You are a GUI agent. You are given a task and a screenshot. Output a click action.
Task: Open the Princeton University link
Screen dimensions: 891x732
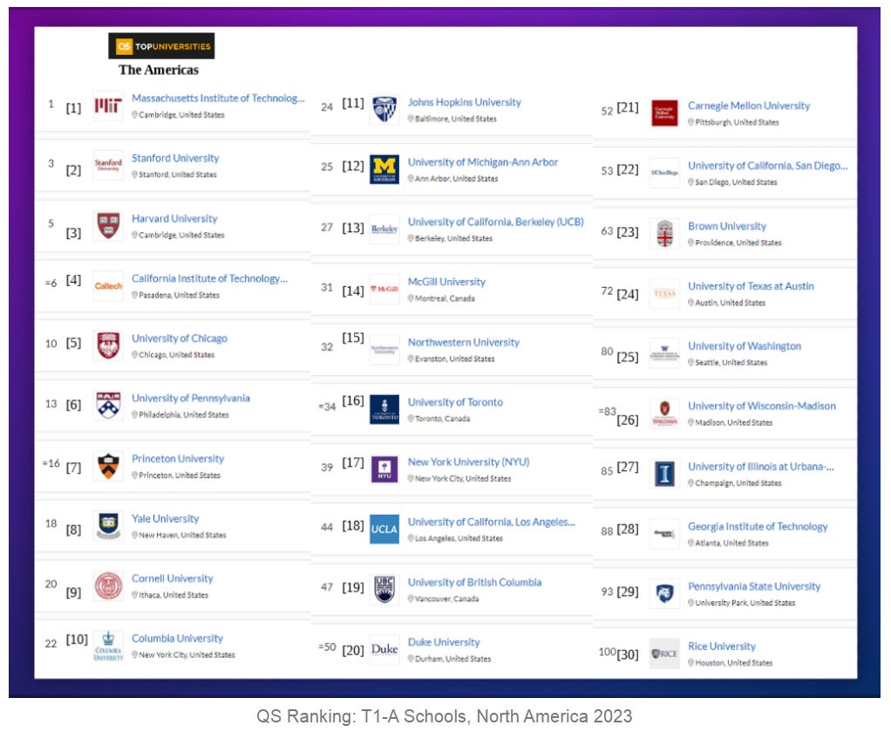177,458
